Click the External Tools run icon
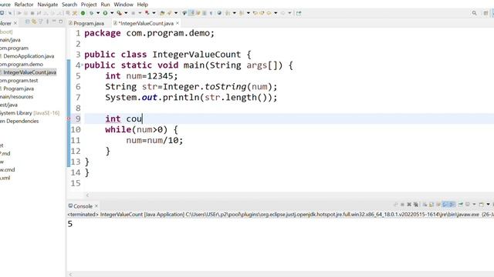The image size is (494, 277). point(119,13)
